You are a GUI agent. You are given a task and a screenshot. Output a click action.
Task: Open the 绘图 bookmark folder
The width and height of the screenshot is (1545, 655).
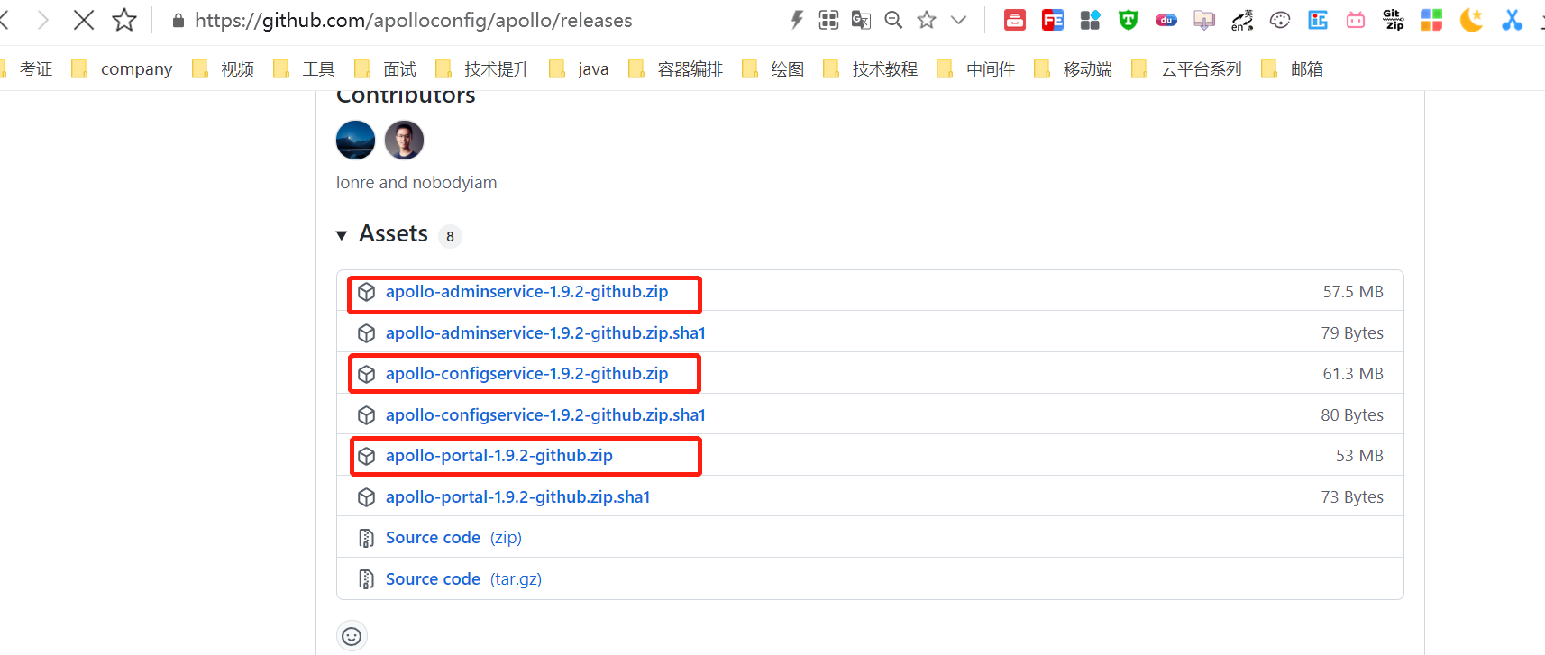point(773,68)
